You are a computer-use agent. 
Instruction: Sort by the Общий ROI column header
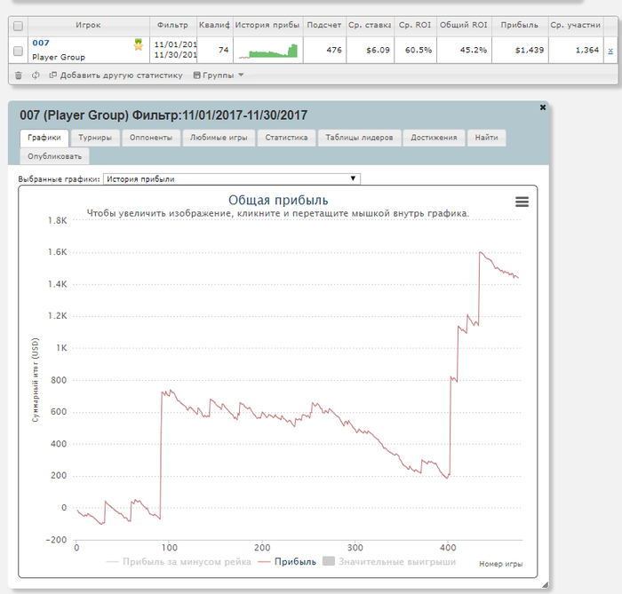tap(464, 26)
